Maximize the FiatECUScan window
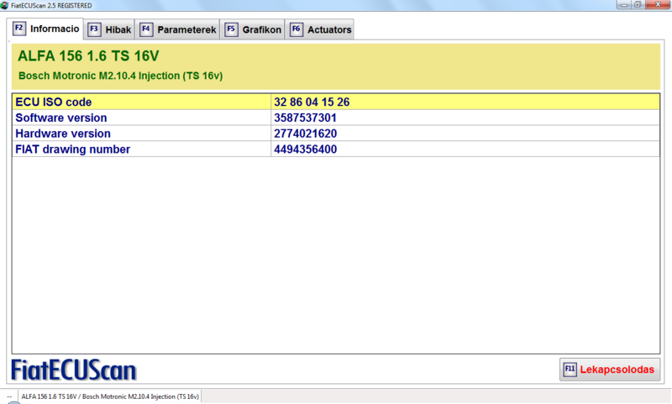672x404 pixels. pyautogui.click(x=638, y=5)
